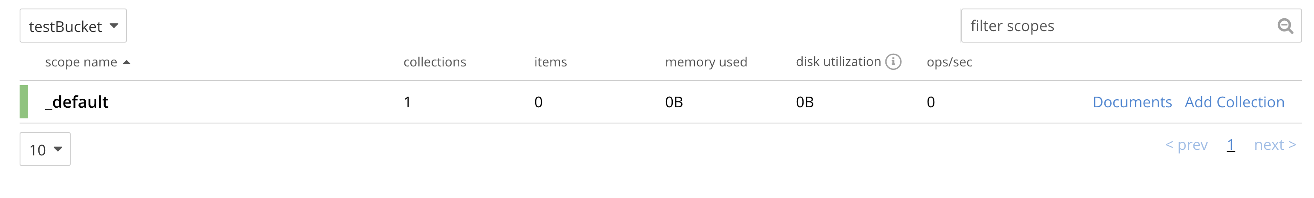
Task: Click the disk utilization info icon
Action: point(893,62)
